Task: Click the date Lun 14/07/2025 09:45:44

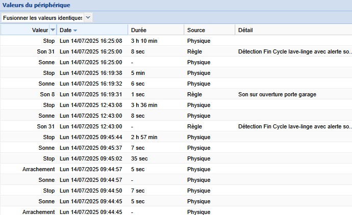Action: click(x=91, y=137)
